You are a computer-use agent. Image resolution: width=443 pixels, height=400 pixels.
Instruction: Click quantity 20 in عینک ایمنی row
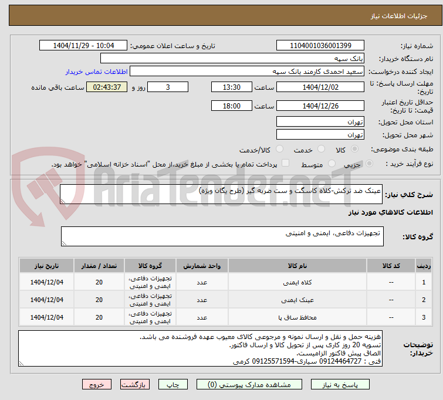click(x=99, y=300)
